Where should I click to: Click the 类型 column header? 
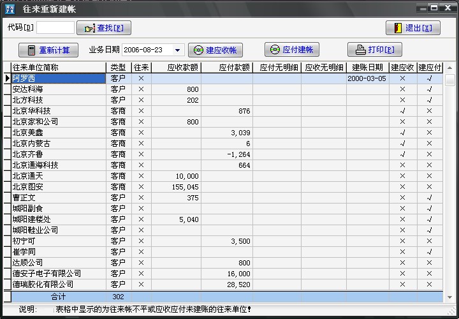tap(119, 68)
